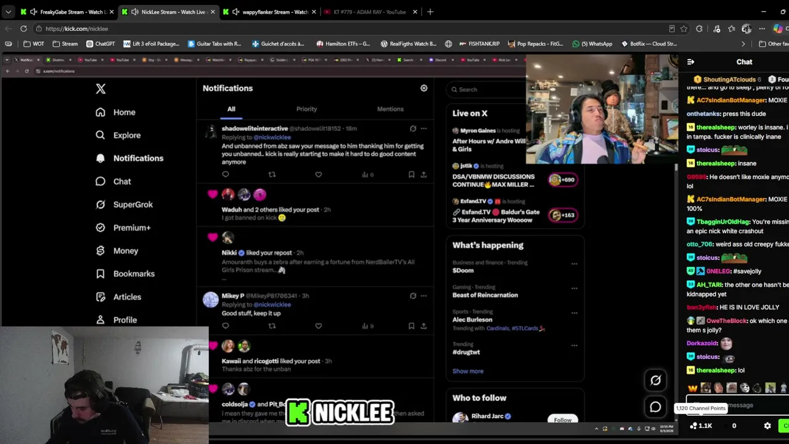Bookmark this page with the star icon
The height and width of the screenshot is (444, 789).
[684, 28]
